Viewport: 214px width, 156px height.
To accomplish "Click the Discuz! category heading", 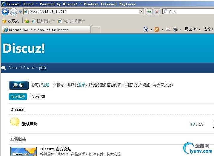I will [18, 109].
